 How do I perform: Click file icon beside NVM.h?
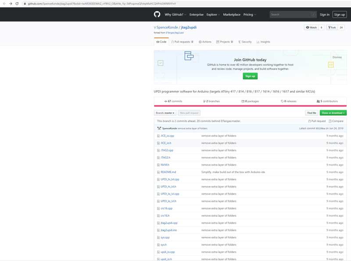coord(158,165)
